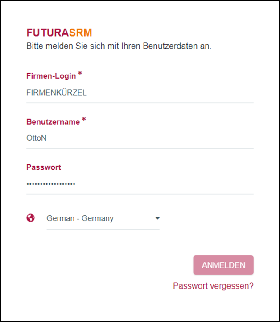The width and height of the screenshot is (280, 322).
Task: Click the red asterisk beside Benutzername
Action: pyautogui.click(x=83, y=120)
